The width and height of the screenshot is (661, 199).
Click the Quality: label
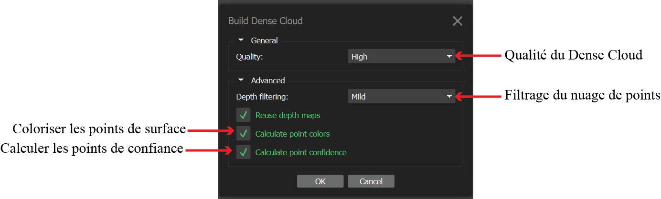click(250, 57)
